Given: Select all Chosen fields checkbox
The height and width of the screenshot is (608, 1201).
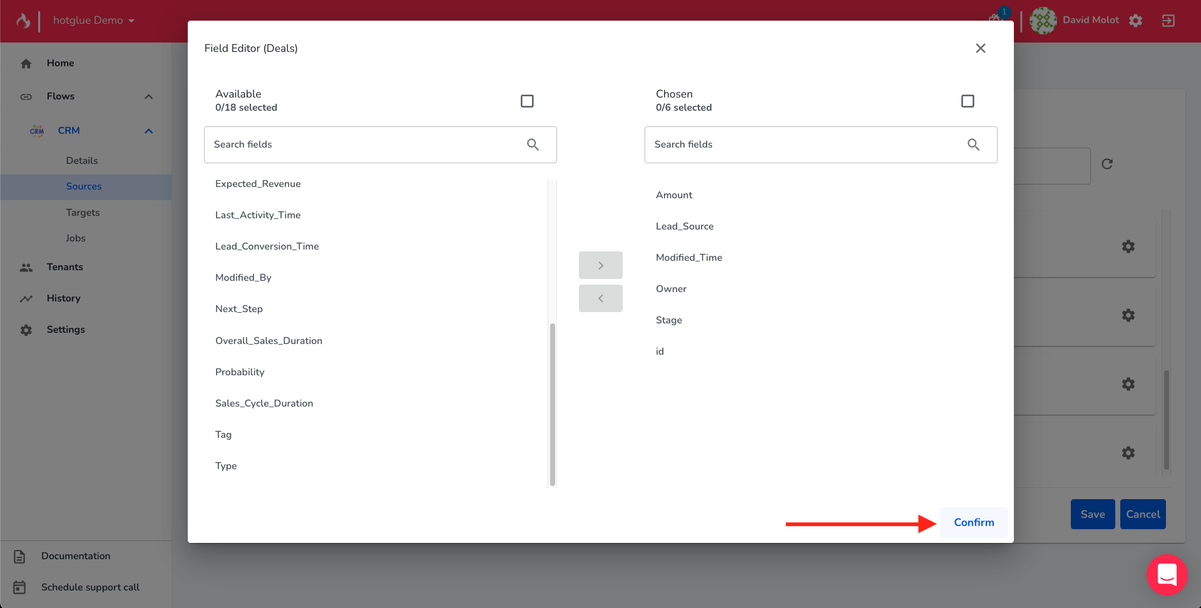Looking at the screenshot, I should [x=968, y=101].
